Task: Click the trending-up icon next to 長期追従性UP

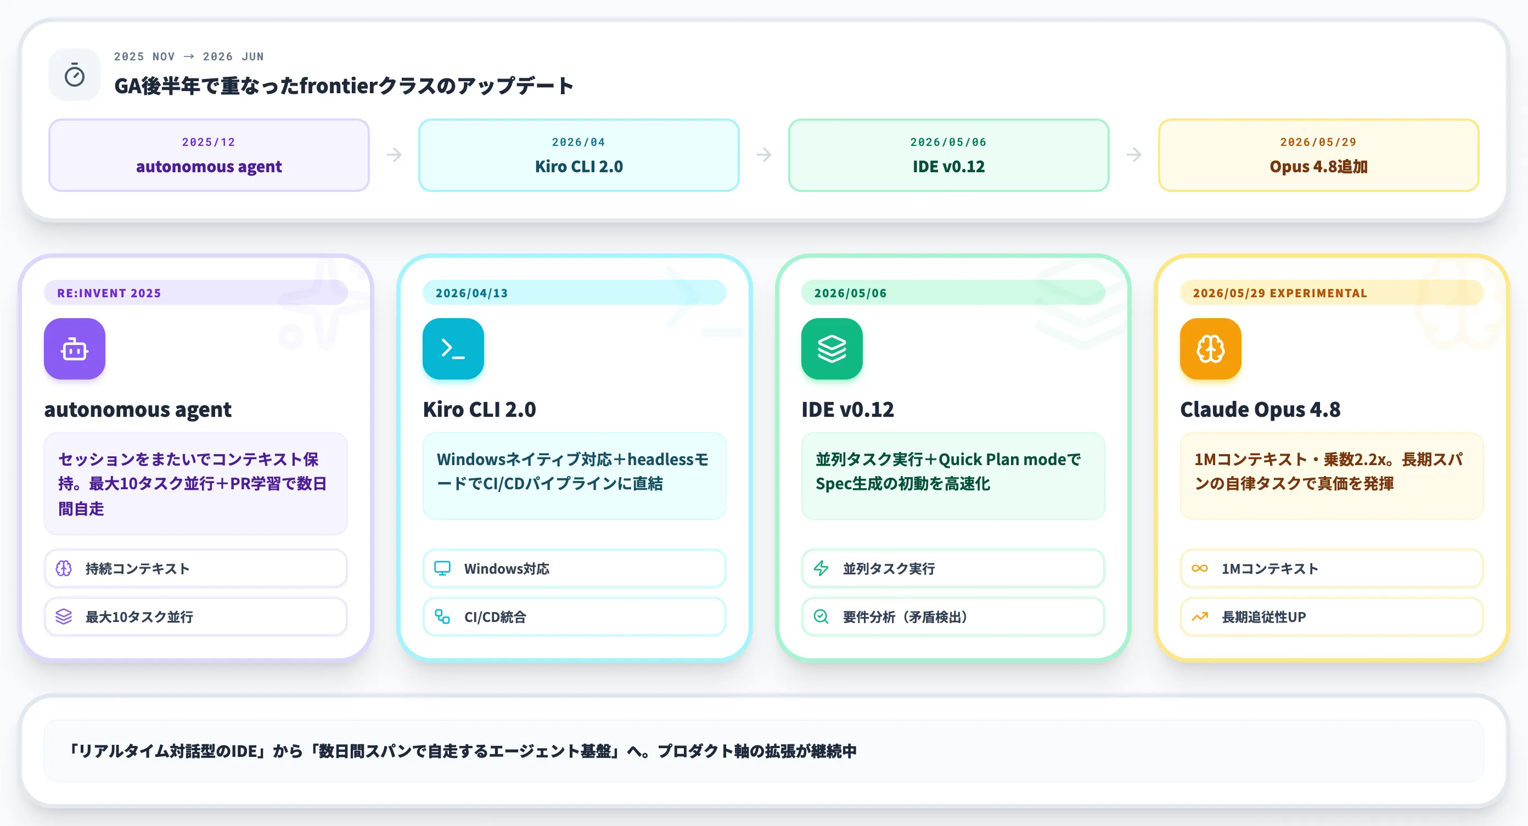Action: 1199,616
